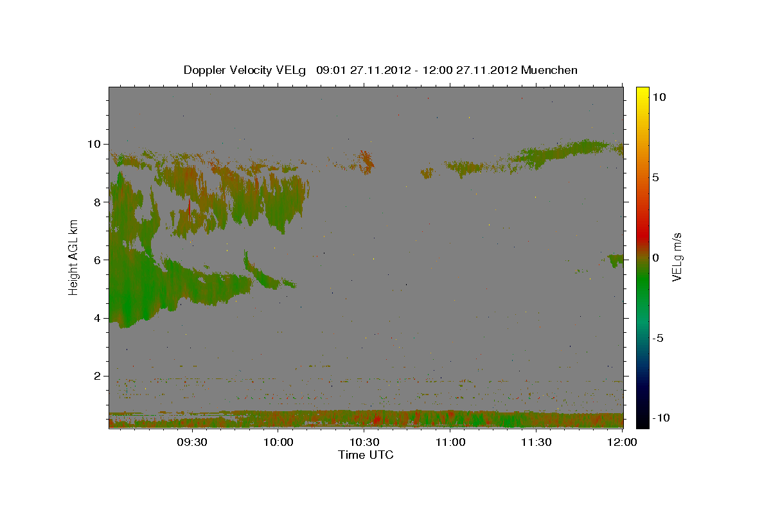Click the colorbar value 0
This screenshot has width=771, height=514.
656,258
